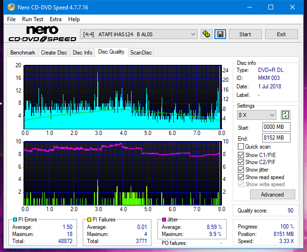Click the Speed 3.33 X value
Screen dimensions: 307x252
point(286,241)
